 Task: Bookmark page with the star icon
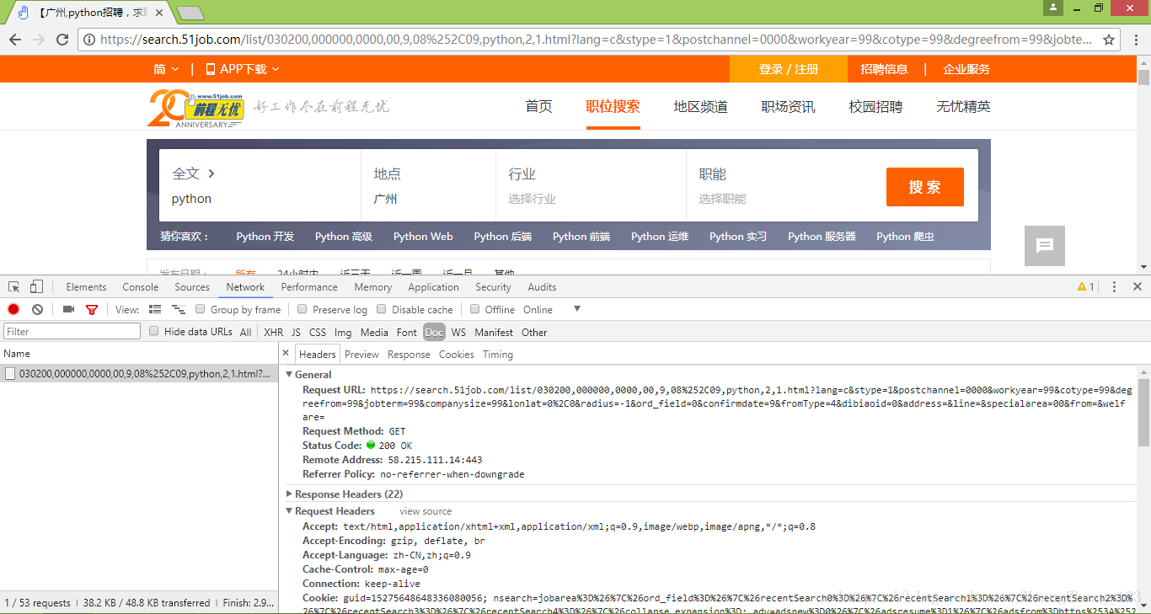(1109, 40)
